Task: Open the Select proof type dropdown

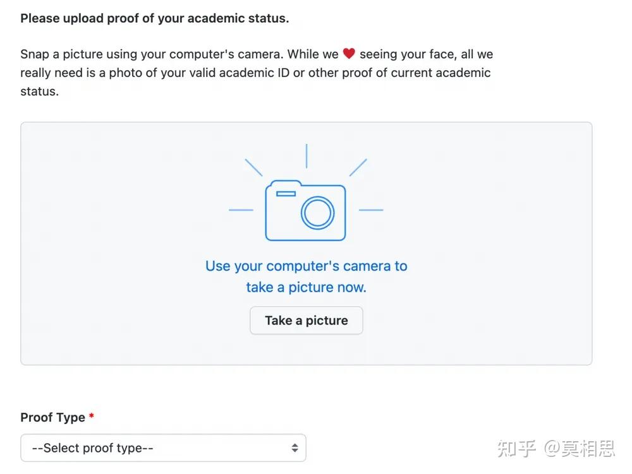Action: click(163, 447)
